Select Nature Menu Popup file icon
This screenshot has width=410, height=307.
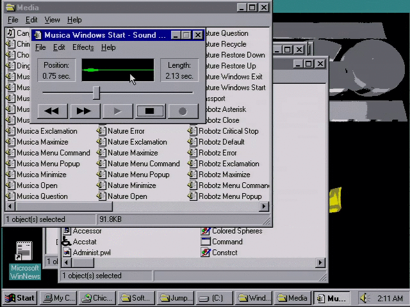coord(101,175)
